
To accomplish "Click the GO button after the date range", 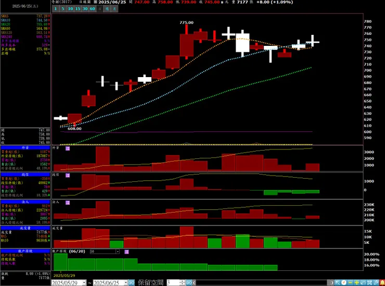I will (x=131, y=283).
